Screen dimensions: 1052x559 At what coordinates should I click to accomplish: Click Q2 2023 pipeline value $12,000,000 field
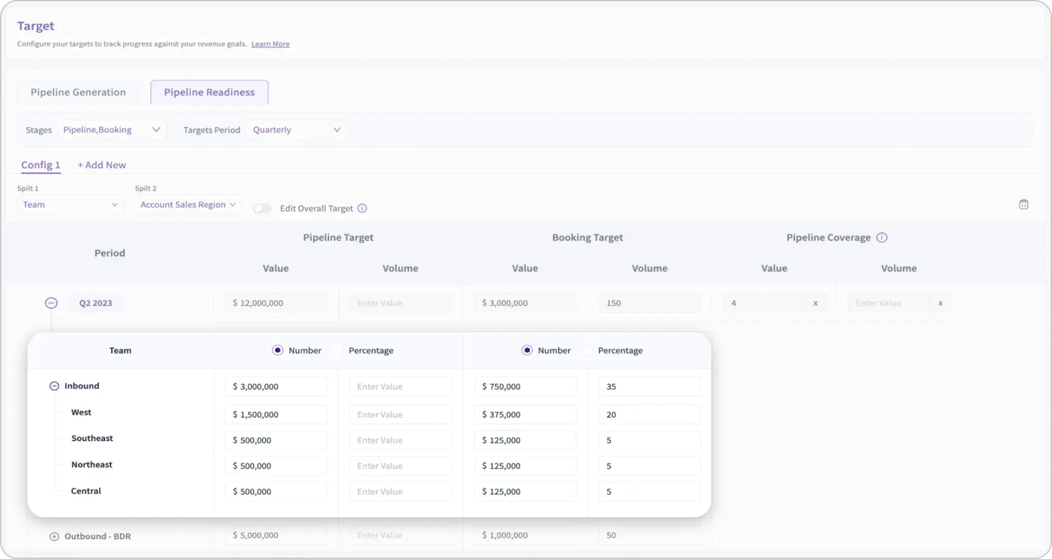pyautogui.click(x=276, y=303)
